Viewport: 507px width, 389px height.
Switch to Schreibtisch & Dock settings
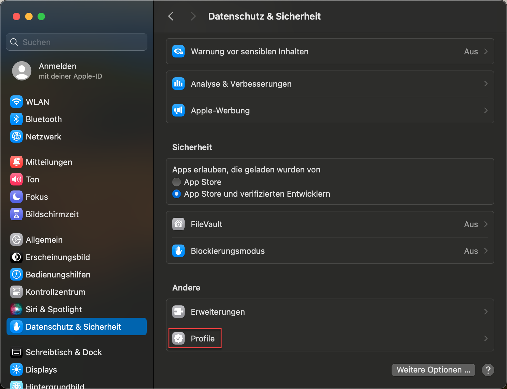coord(64,352)
